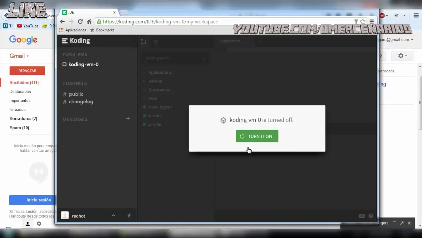Open the .profile file
This screenshot has height=238, width=422.
[155, 124]
